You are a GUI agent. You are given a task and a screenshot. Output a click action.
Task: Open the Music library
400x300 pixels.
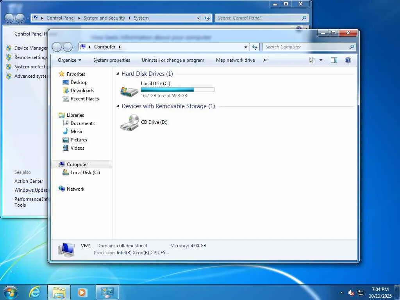(77, 131)
